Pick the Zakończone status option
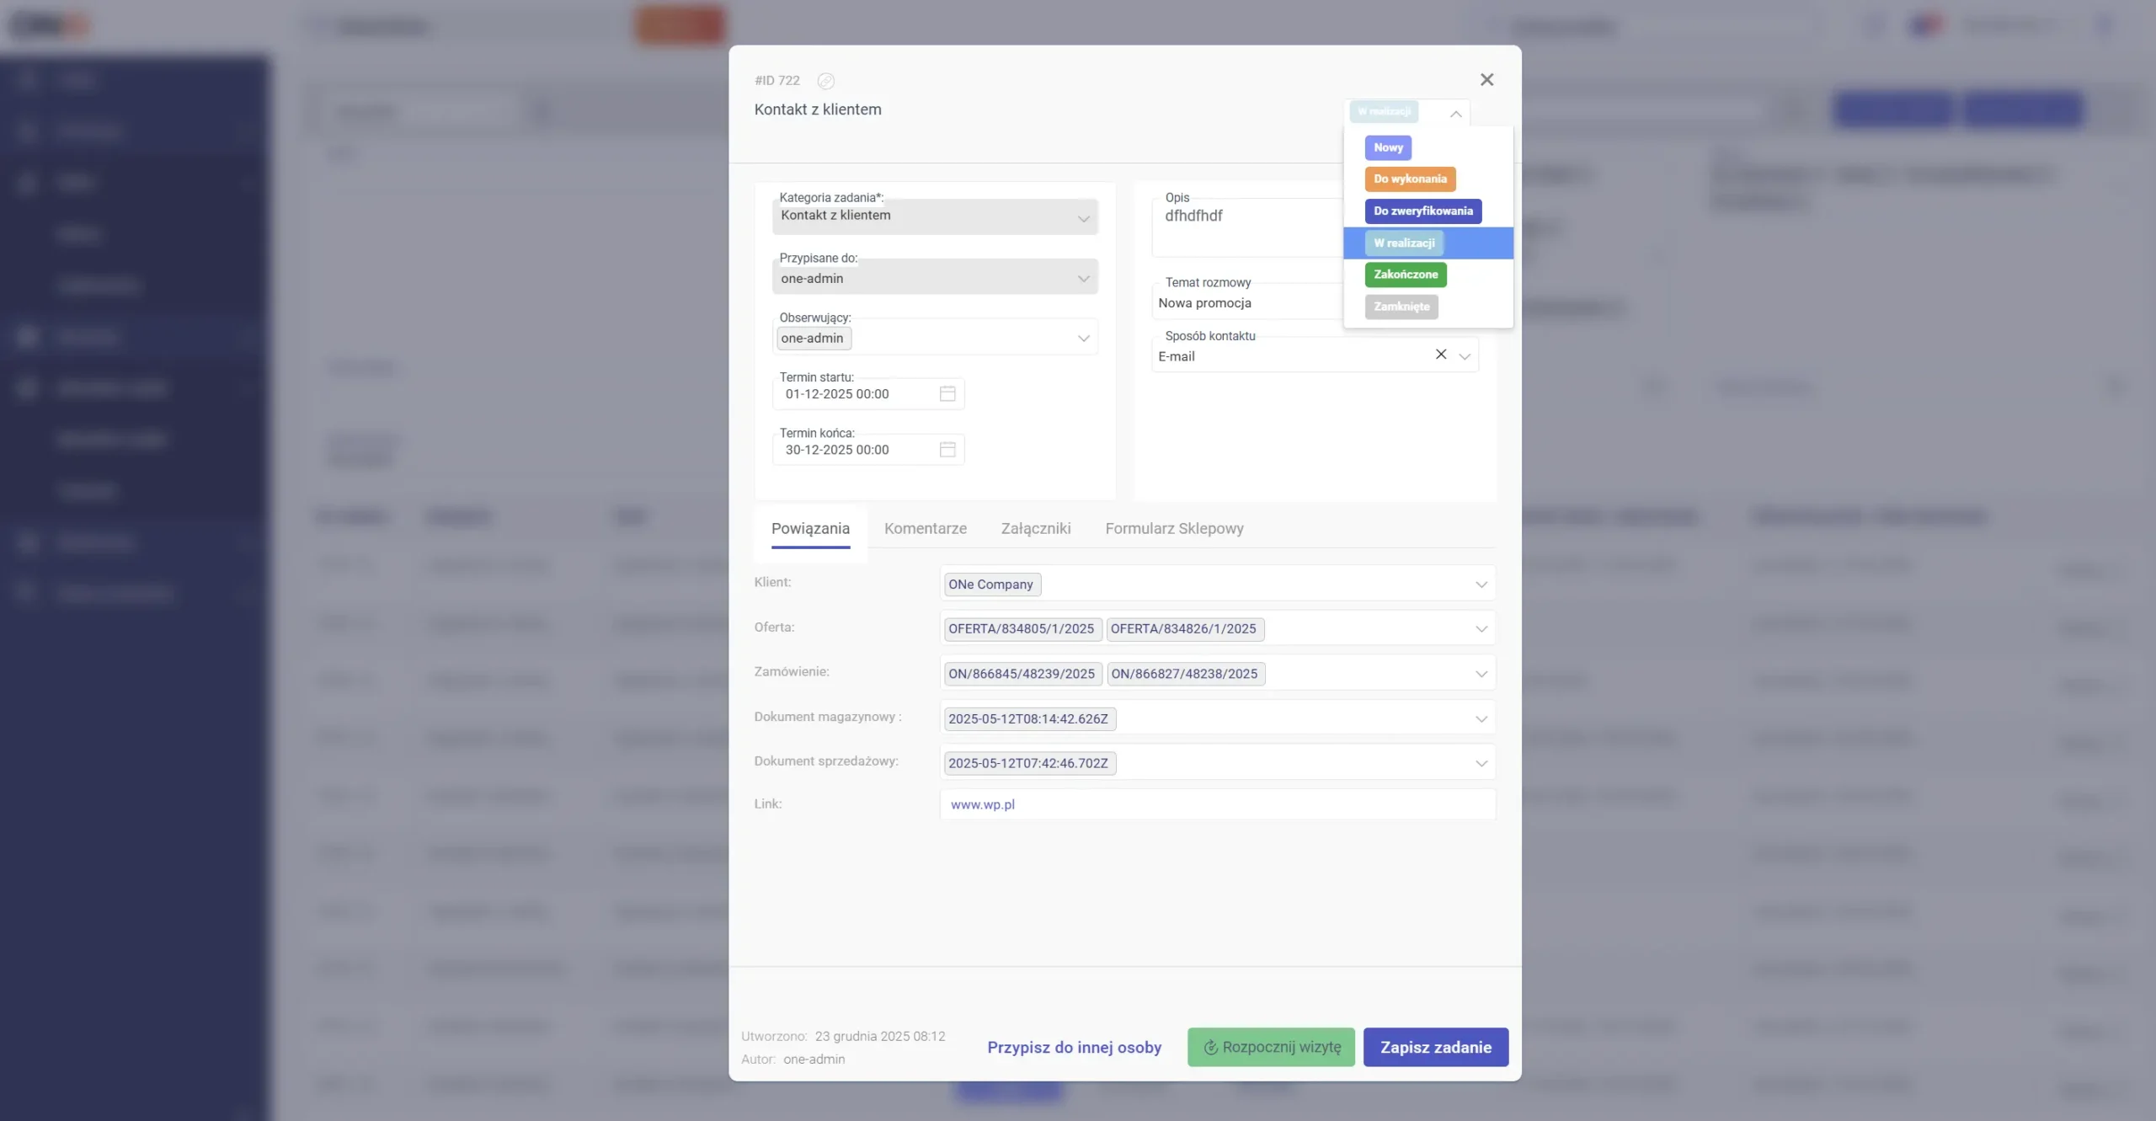Image resolution: width=2156 pixels, height=1121 pixels. (x=1406, y=275)
